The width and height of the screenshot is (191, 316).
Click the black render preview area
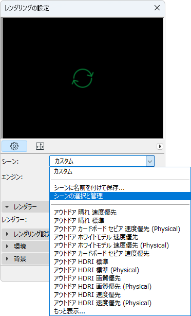tap(83, 78)
